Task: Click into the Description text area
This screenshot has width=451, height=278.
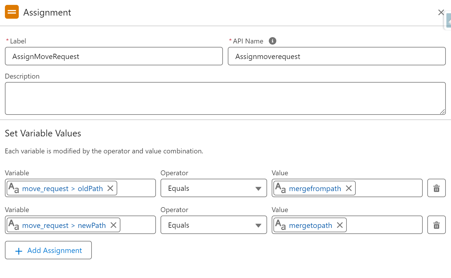Action: pyautogui.click(x=225, y=98)
